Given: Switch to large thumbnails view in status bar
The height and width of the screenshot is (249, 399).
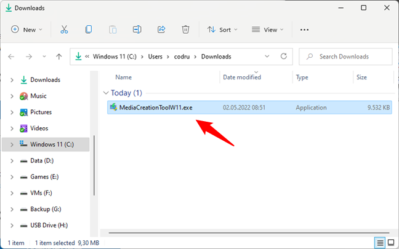Looking at the screenshot, I should (391, 243).
